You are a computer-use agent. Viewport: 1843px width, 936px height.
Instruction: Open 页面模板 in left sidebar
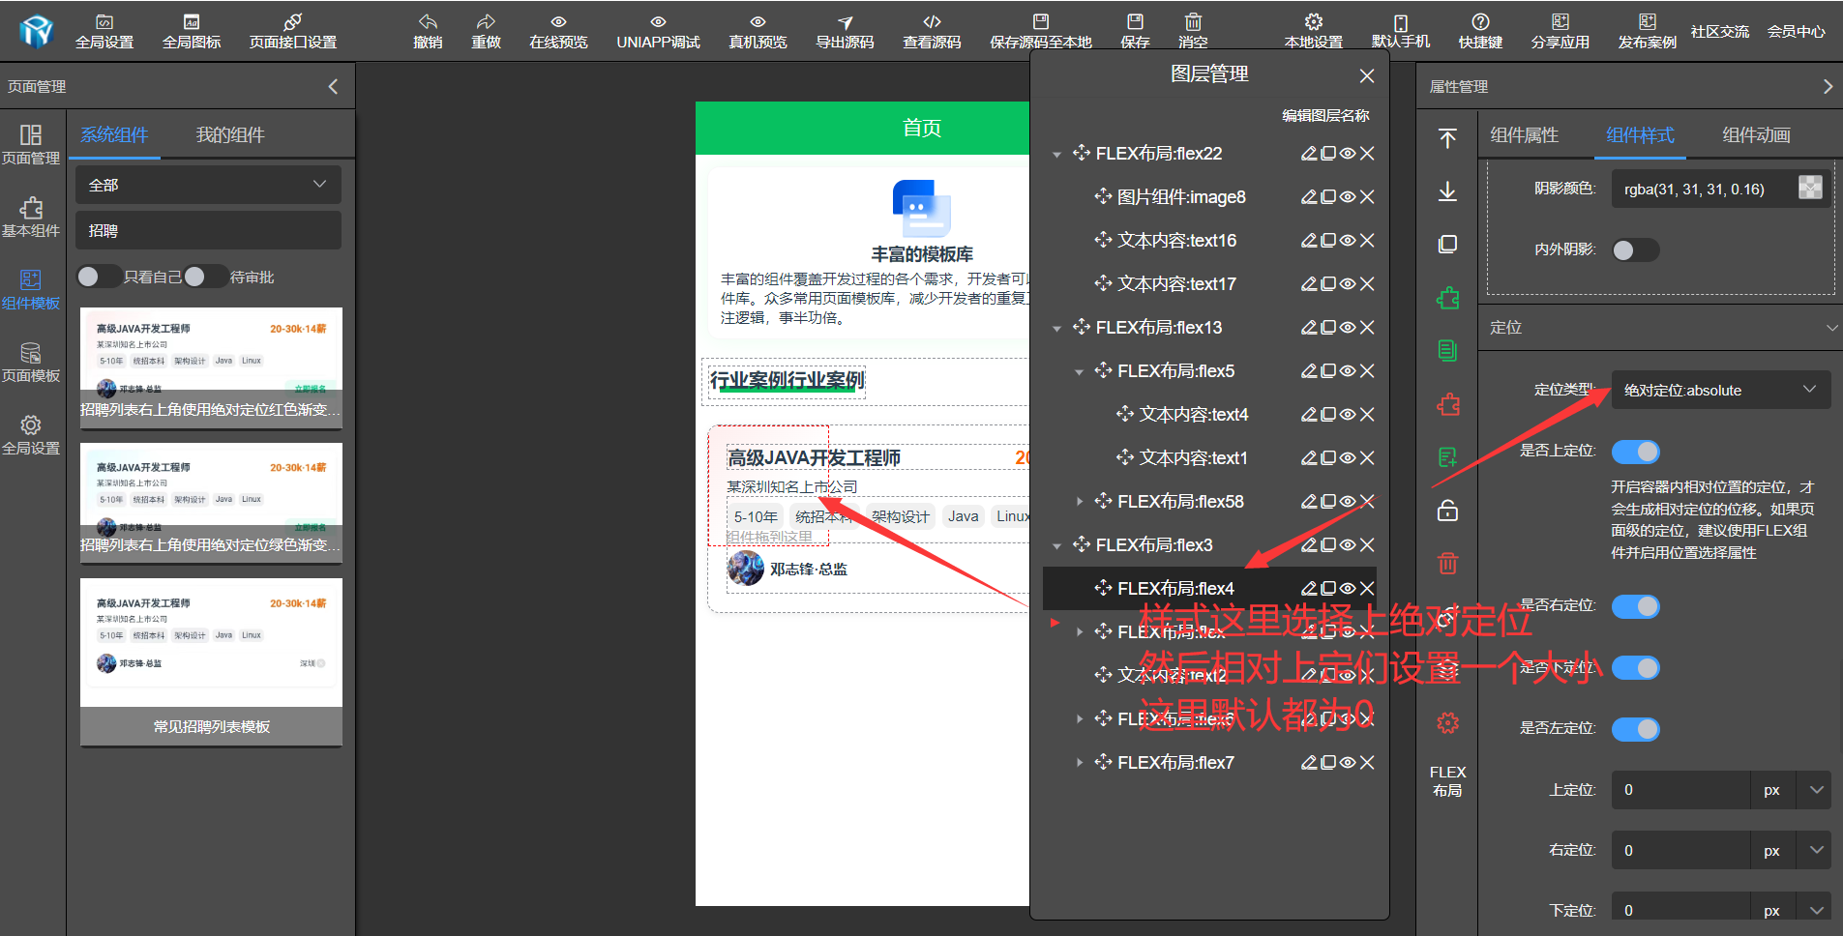click(31, 362)
